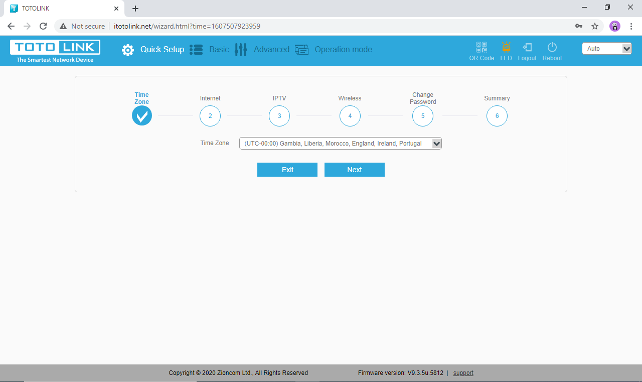Open Advanced menu
642x382 pixels.
271,50
